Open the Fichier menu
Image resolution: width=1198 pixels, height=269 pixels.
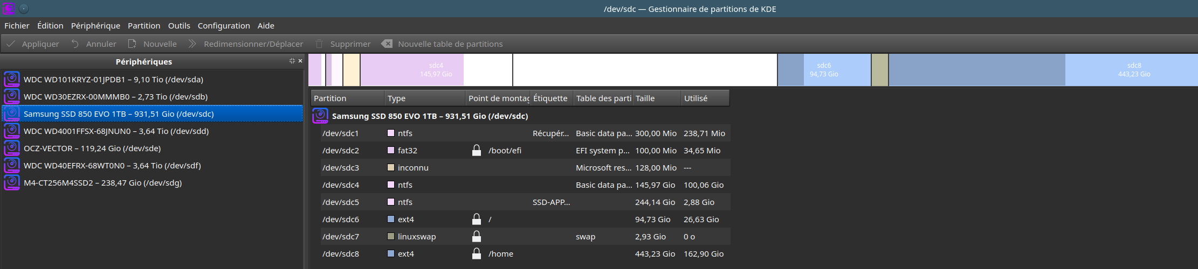(17, 25)
